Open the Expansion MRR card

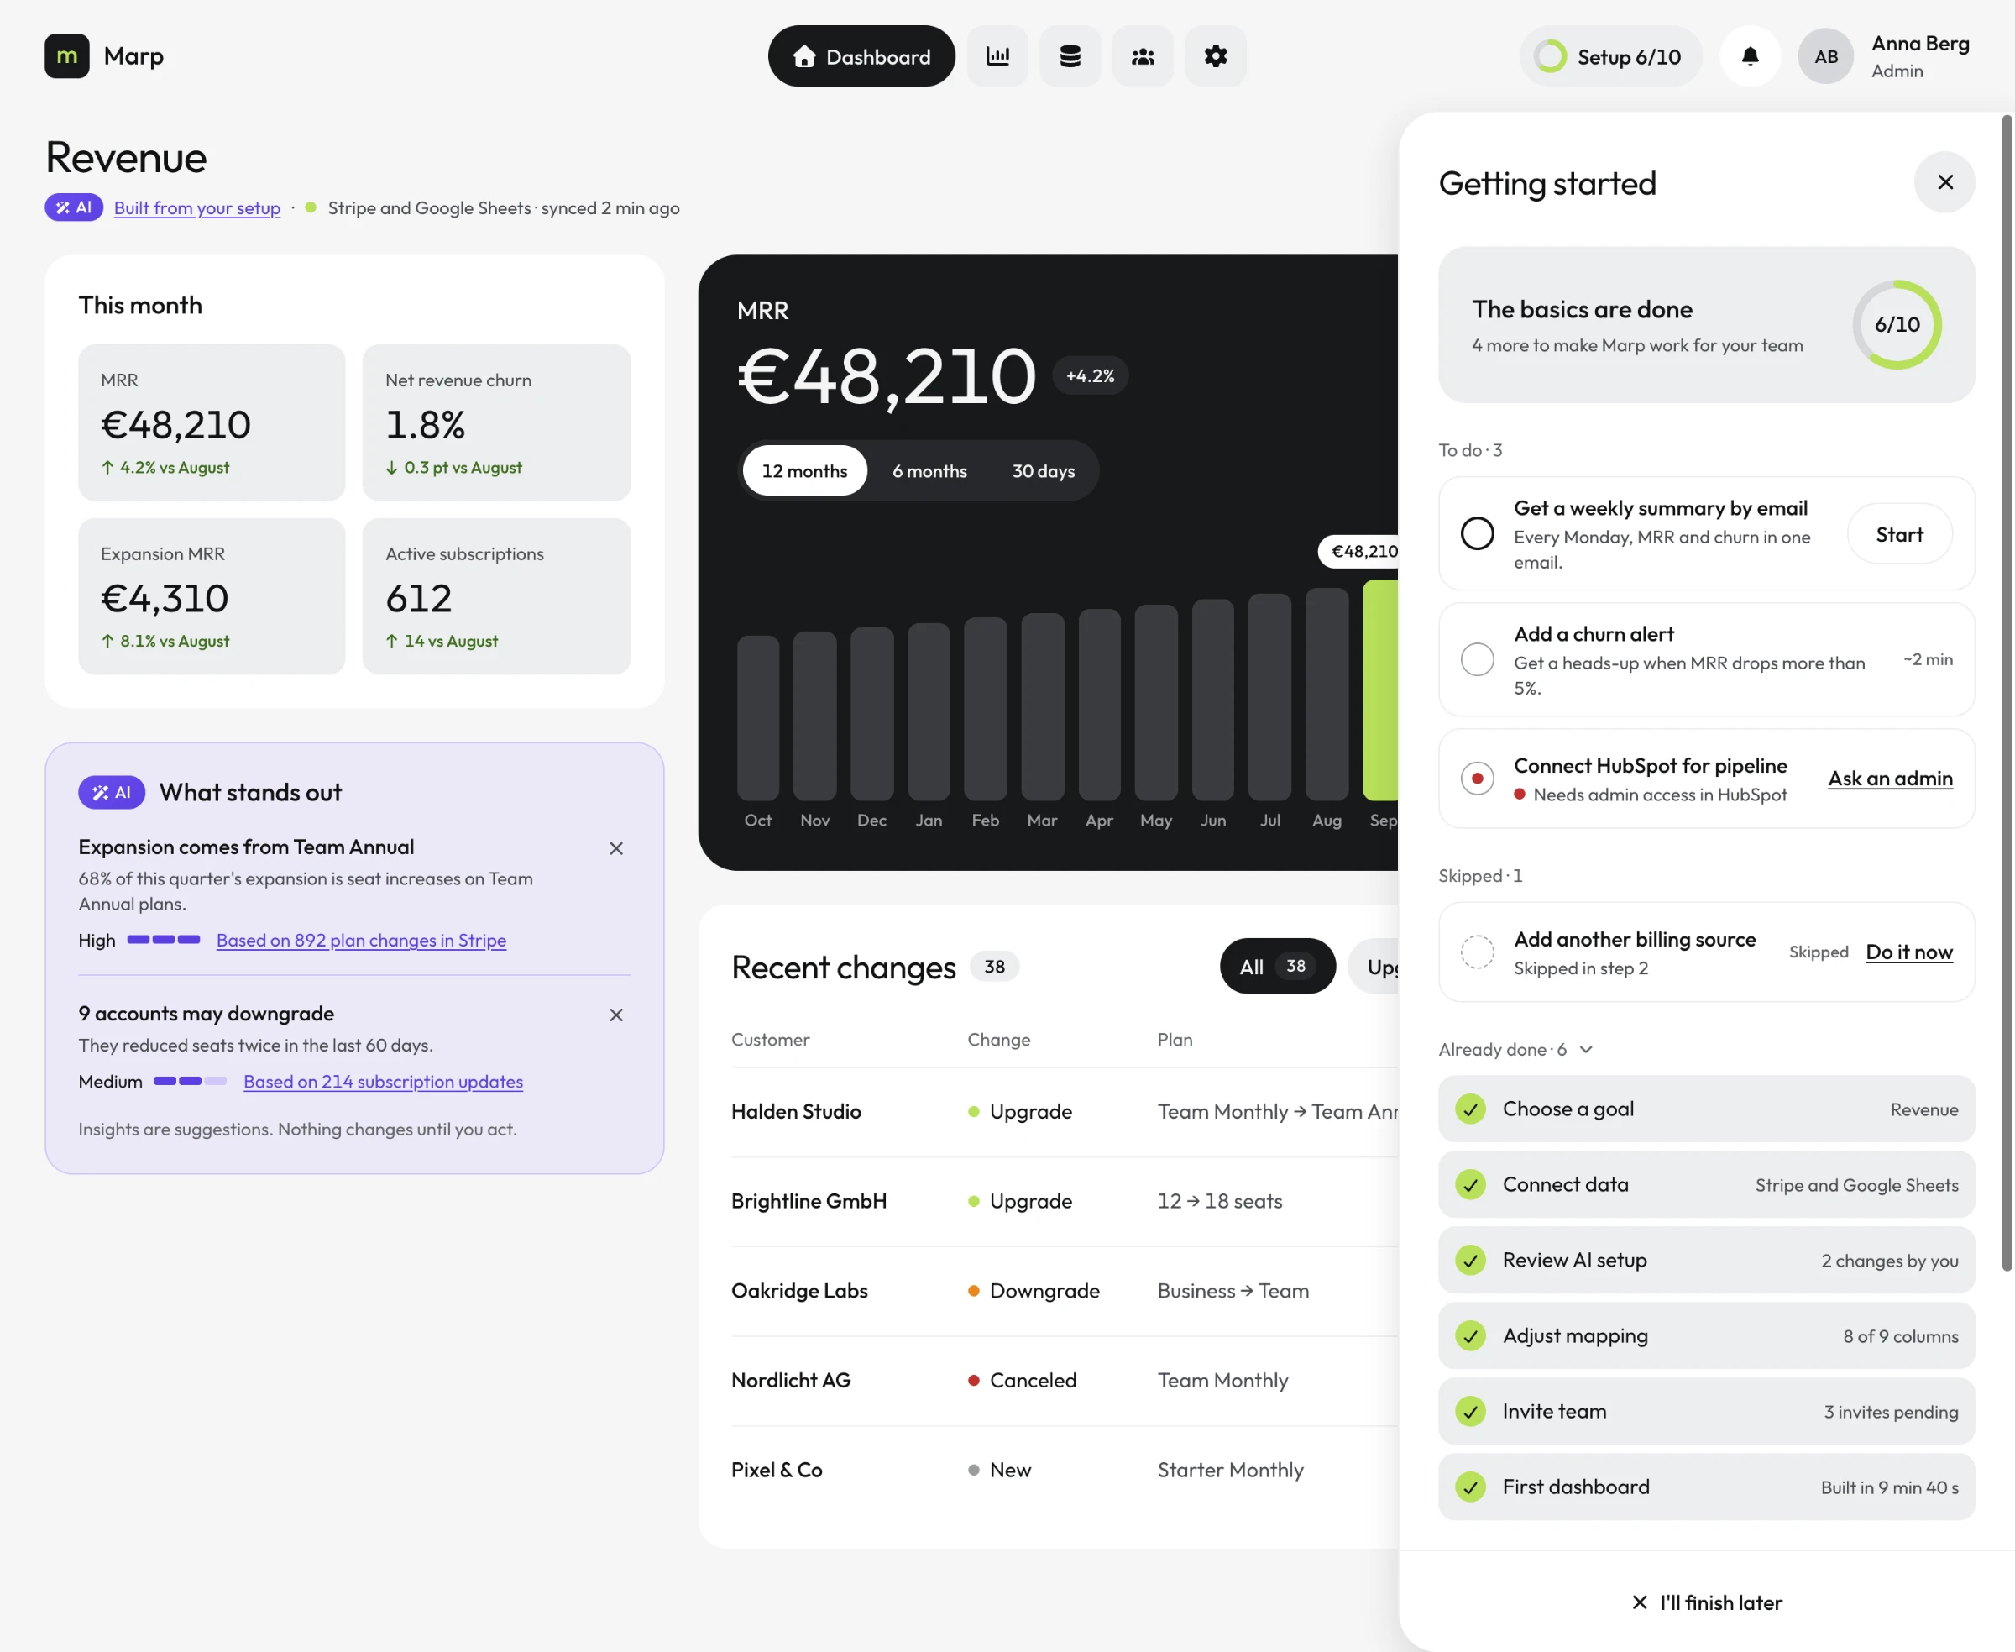[212, 595]
